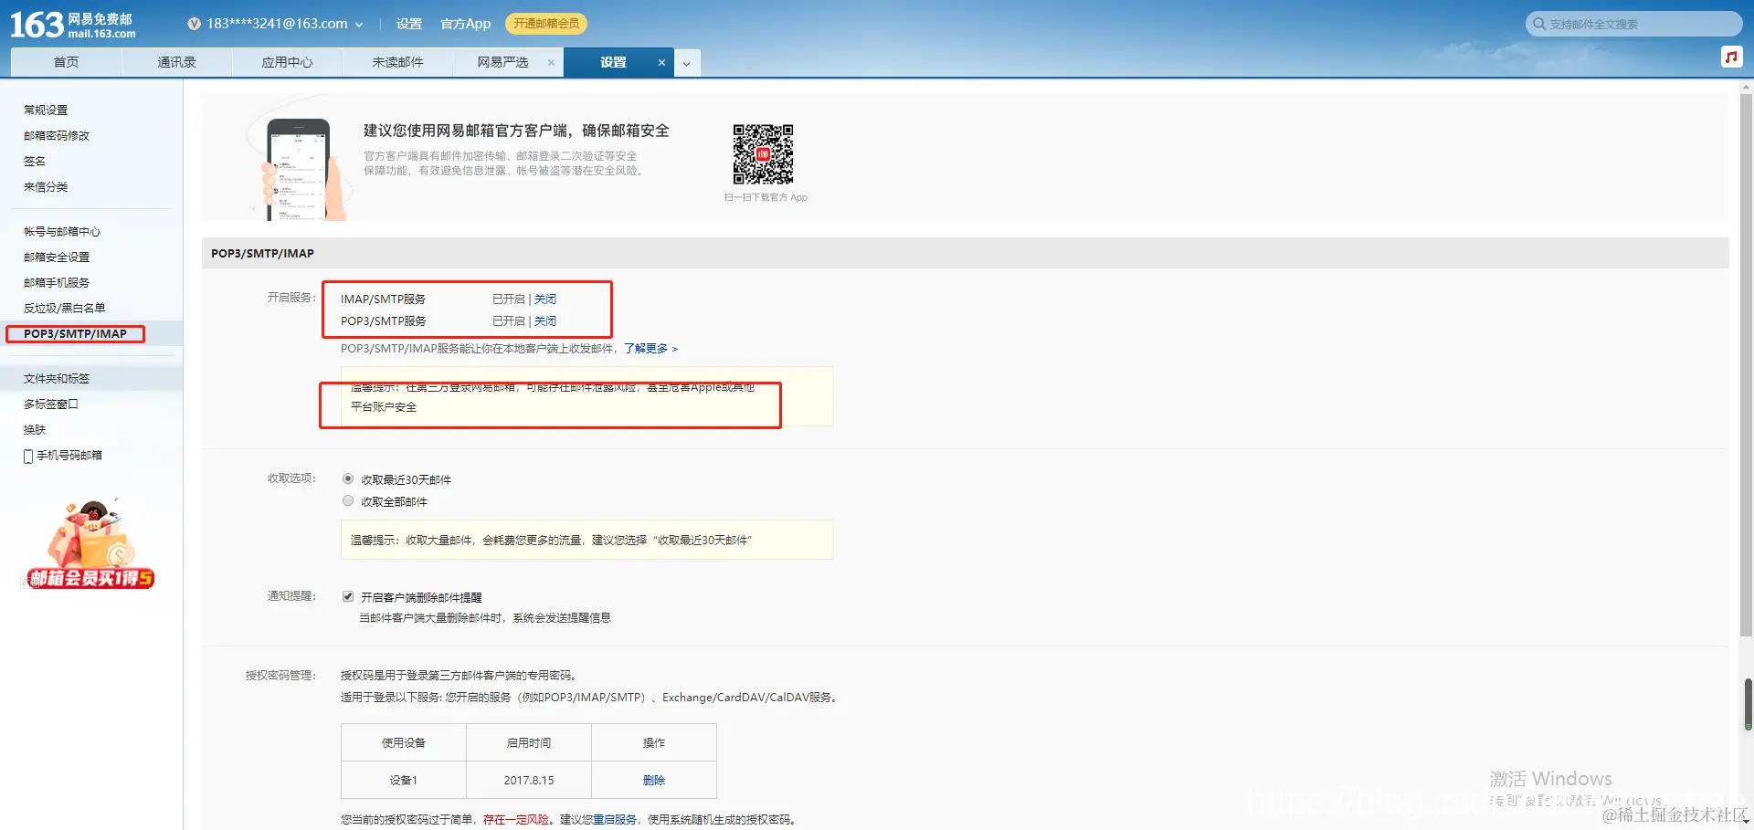
Task: Click the search magnifier icon
Action: pyautogui.click(x=1539, y=24)
